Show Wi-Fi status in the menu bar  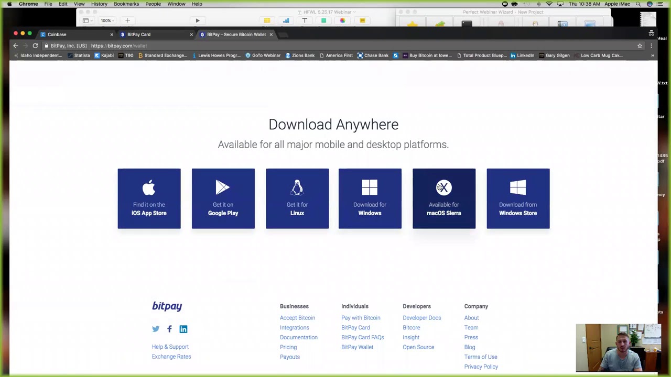coord(549,4)
